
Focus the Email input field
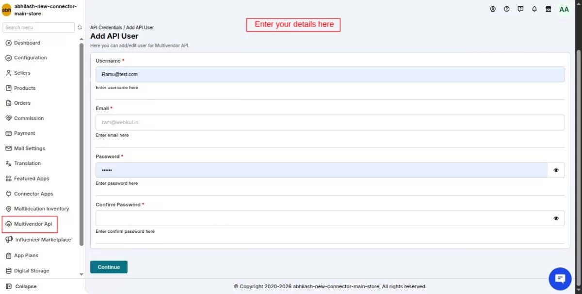tap(330, 122)
